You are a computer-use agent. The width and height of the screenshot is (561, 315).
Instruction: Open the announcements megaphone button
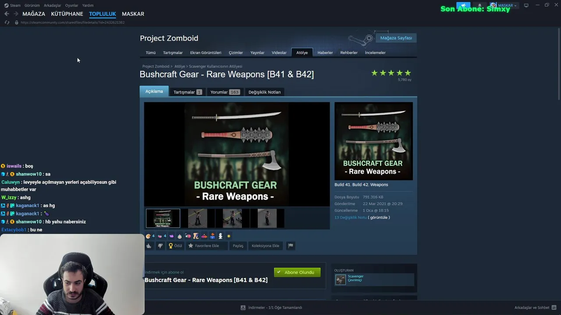tap(463, 6)
